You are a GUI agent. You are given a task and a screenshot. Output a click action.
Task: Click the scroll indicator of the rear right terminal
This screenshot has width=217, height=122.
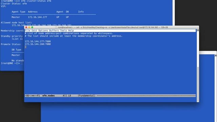pyautogui.click(x=216, y=55)
